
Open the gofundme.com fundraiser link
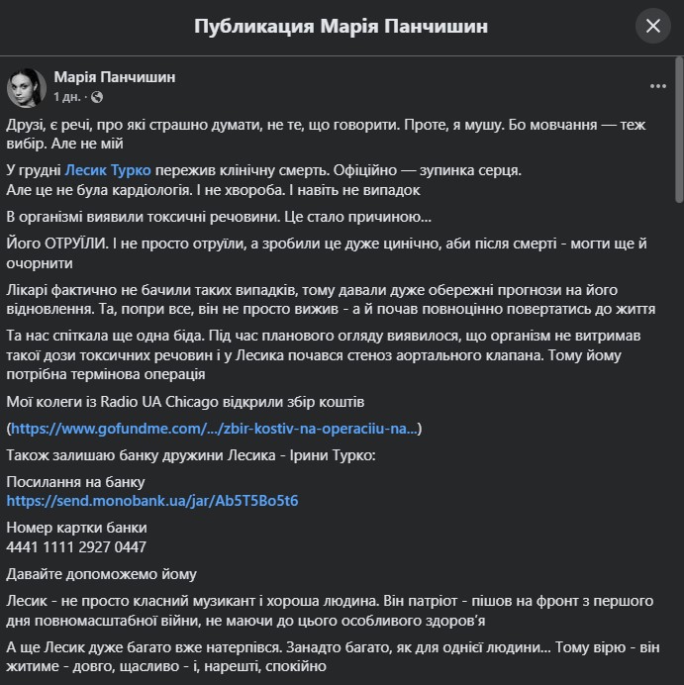click(x=214, y=429)
